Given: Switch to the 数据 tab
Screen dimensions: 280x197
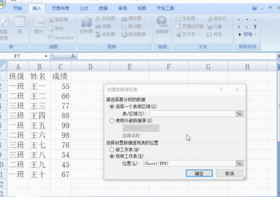Looking at the screenshot, I should [103, 8].
